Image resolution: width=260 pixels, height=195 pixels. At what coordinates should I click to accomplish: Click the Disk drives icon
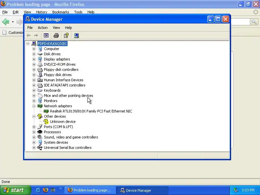(x=40, y=54)
